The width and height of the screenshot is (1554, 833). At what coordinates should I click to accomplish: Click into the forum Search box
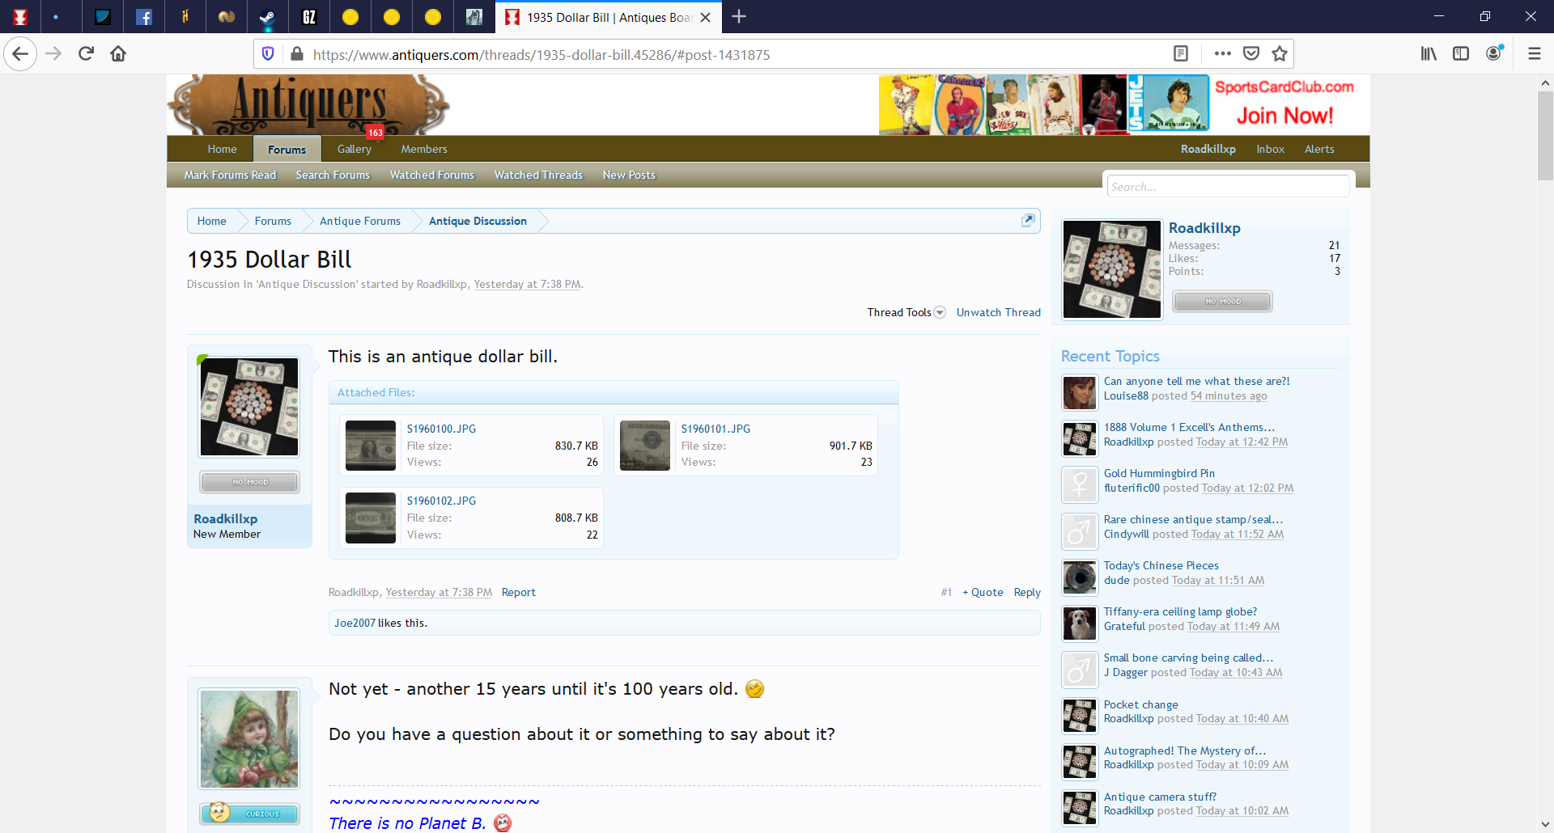(1228, 187)
